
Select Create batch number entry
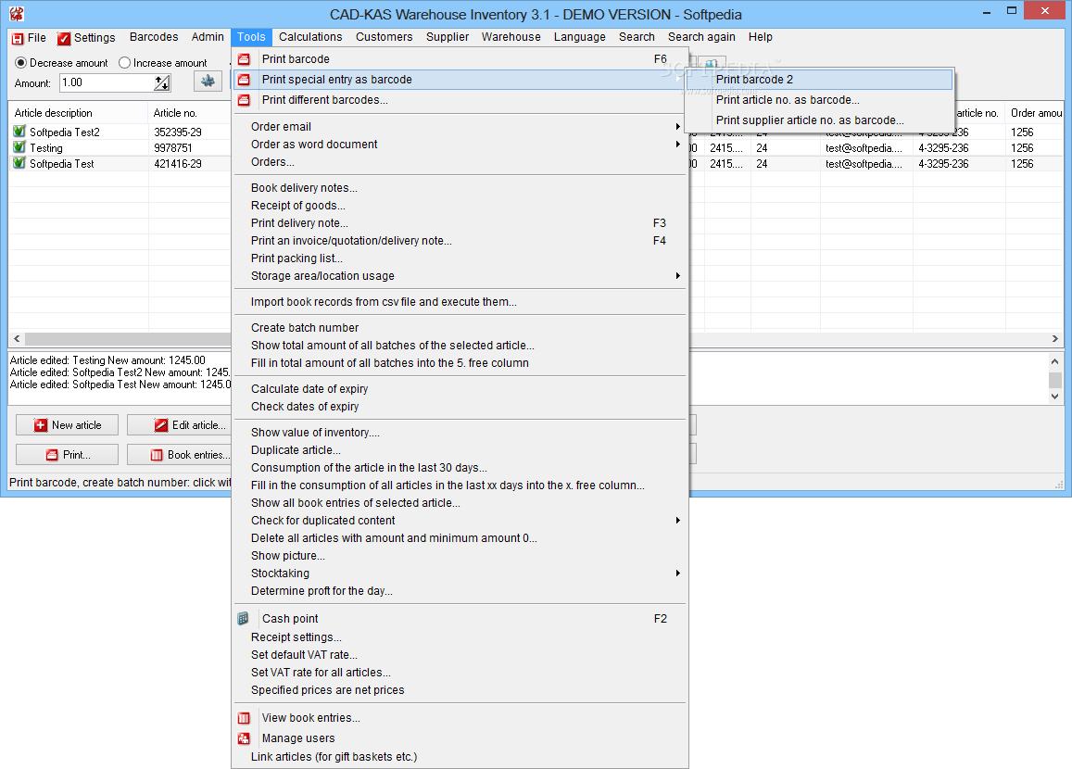pos(460,328)
